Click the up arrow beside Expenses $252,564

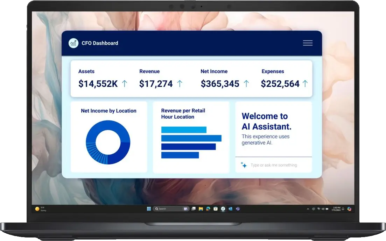click(305, 83)
